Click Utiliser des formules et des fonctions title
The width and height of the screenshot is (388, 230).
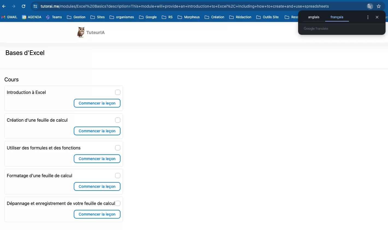pos(44,148)
